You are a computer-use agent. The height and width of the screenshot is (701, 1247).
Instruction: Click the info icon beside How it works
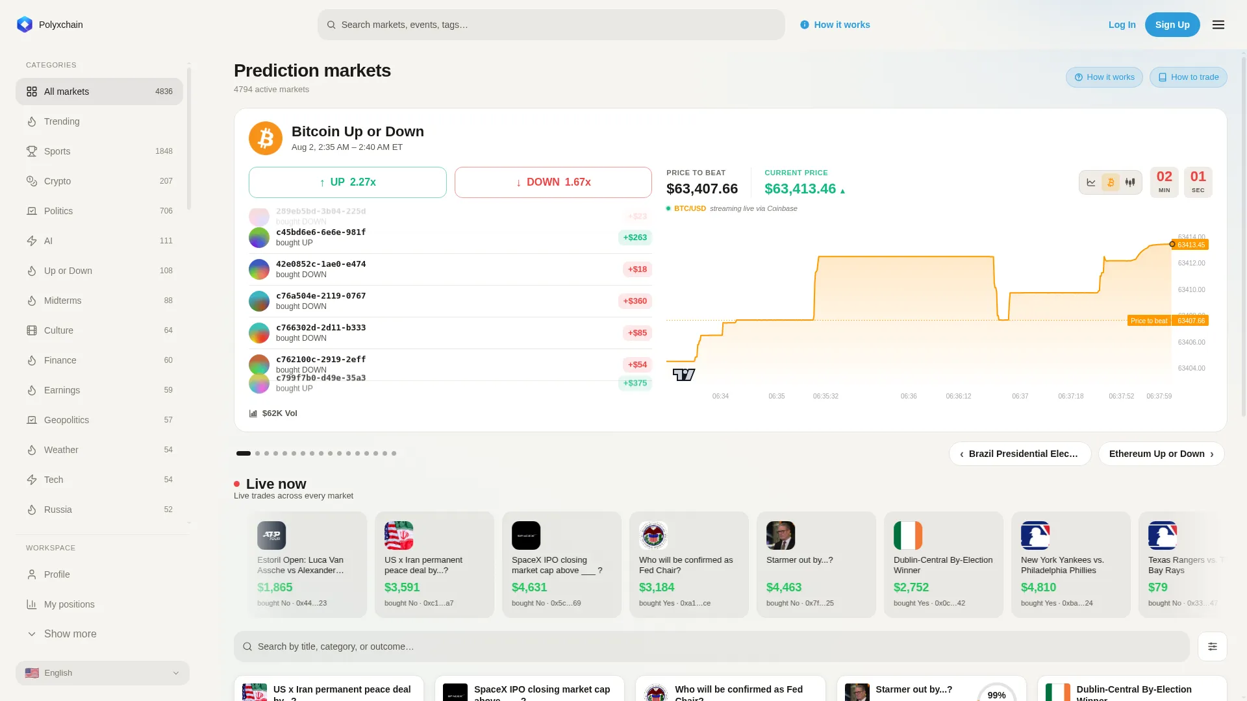[x=805, y=25]
